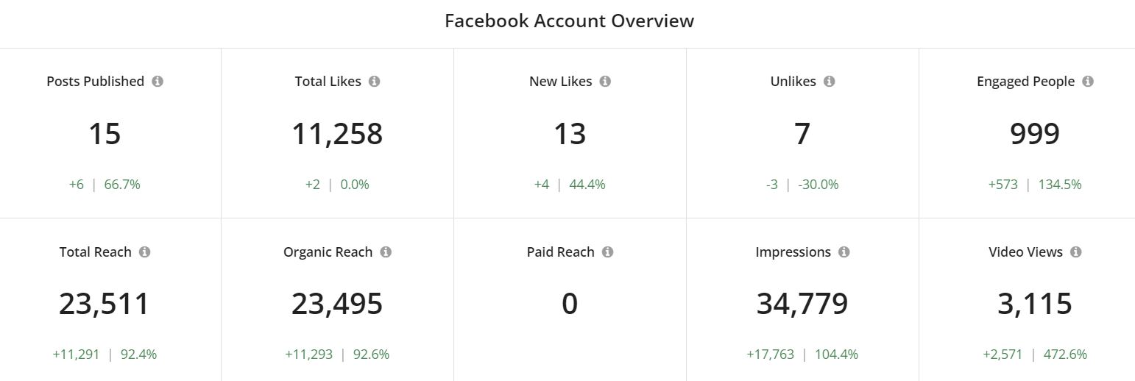Click the Paid Reach value 0
Image resolution: width=1135 pixels, height=381 pixels.
(x=570, y=304)
